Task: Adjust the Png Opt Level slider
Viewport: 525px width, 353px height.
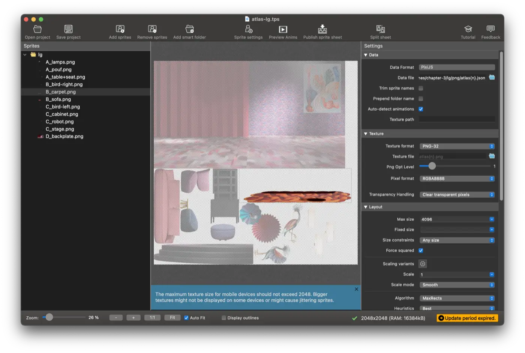Action: point(432,166)
